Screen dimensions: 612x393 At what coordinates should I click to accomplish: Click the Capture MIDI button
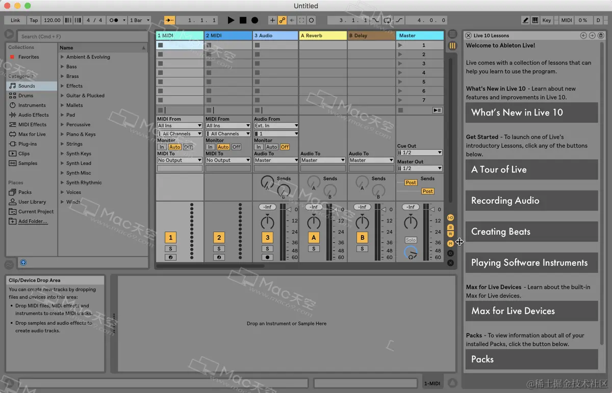[x=301, y=20]
